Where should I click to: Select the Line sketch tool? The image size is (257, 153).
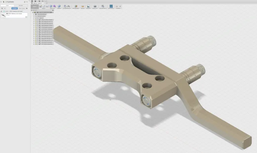pyautogui.click(x=44, y=6)
